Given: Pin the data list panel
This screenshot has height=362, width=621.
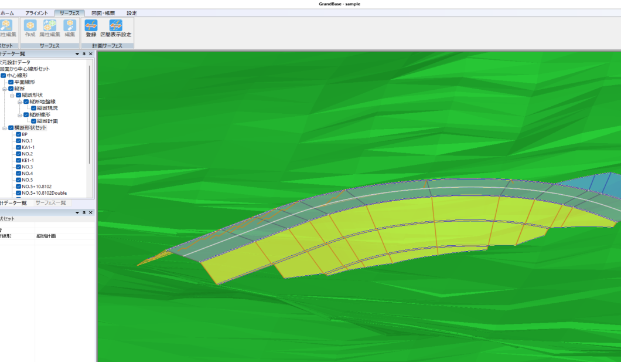Looking at the screenshot, I should point(84,54).
